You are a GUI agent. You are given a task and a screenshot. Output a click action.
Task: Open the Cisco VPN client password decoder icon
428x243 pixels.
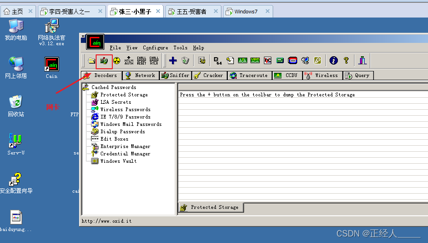click(255, 60)
